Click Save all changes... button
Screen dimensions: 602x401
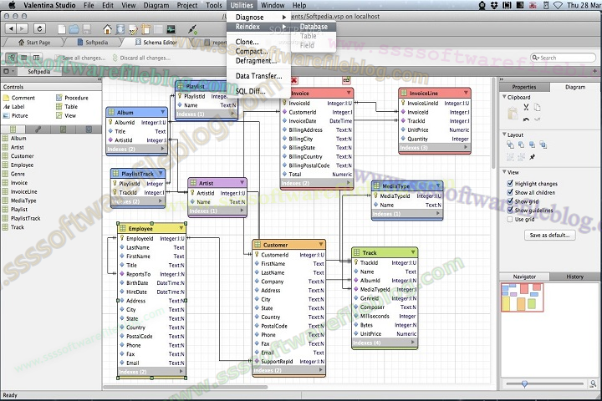click(80, 58)
